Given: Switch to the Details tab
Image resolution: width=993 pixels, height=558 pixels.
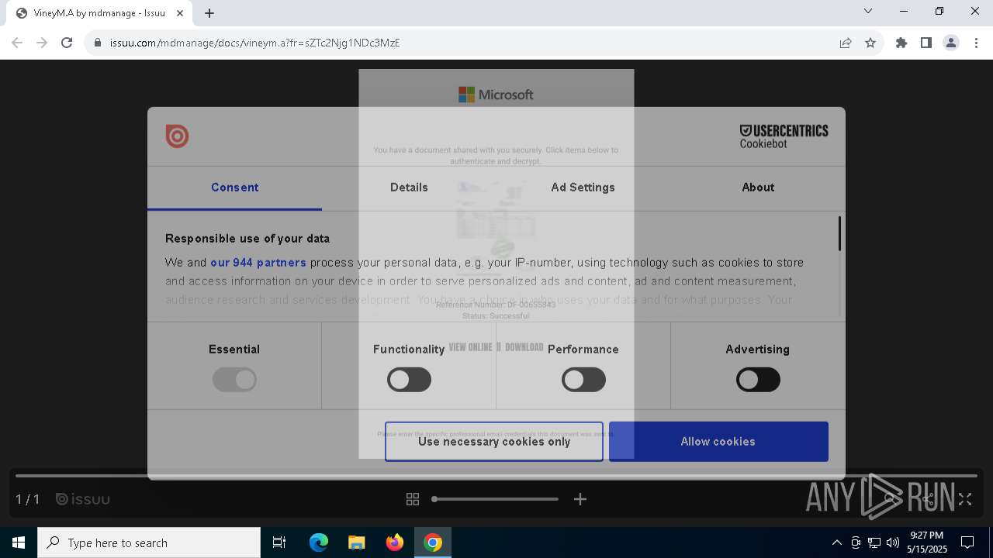Looking at the screenshot, I should 409,188.
